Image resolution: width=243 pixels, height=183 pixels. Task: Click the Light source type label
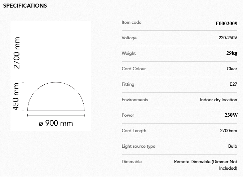(138, 146)
